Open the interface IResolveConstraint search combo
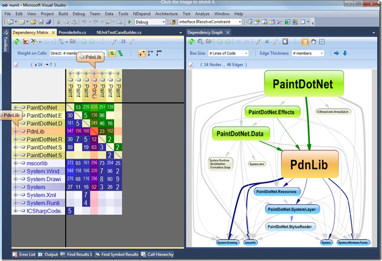The width and height of the screenshot is (382, 261). [x=210, y=22]
